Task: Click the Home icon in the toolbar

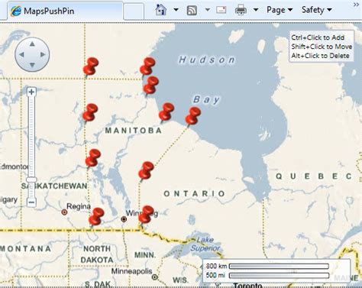Action: point(161,10)
